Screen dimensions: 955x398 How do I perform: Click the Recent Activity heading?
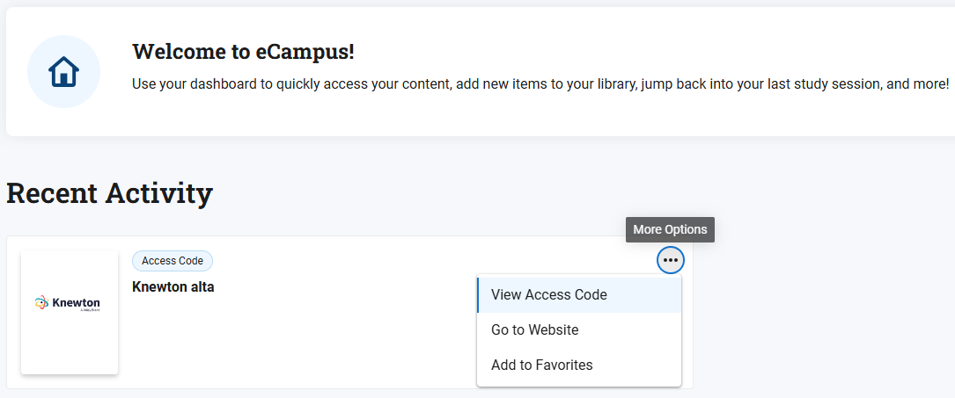point(109,193)
